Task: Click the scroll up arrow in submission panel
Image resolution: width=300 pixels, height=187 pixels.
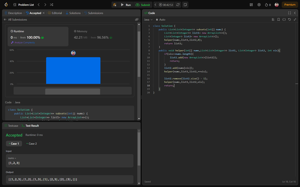Action: click(139, 24)
